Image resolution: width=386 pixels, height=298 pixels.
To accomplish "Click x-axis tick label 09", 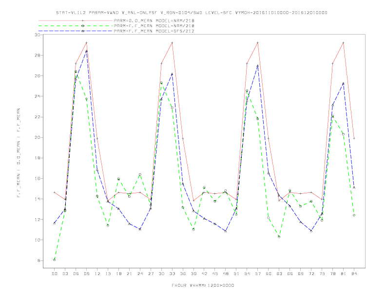I will pos(86,274).
